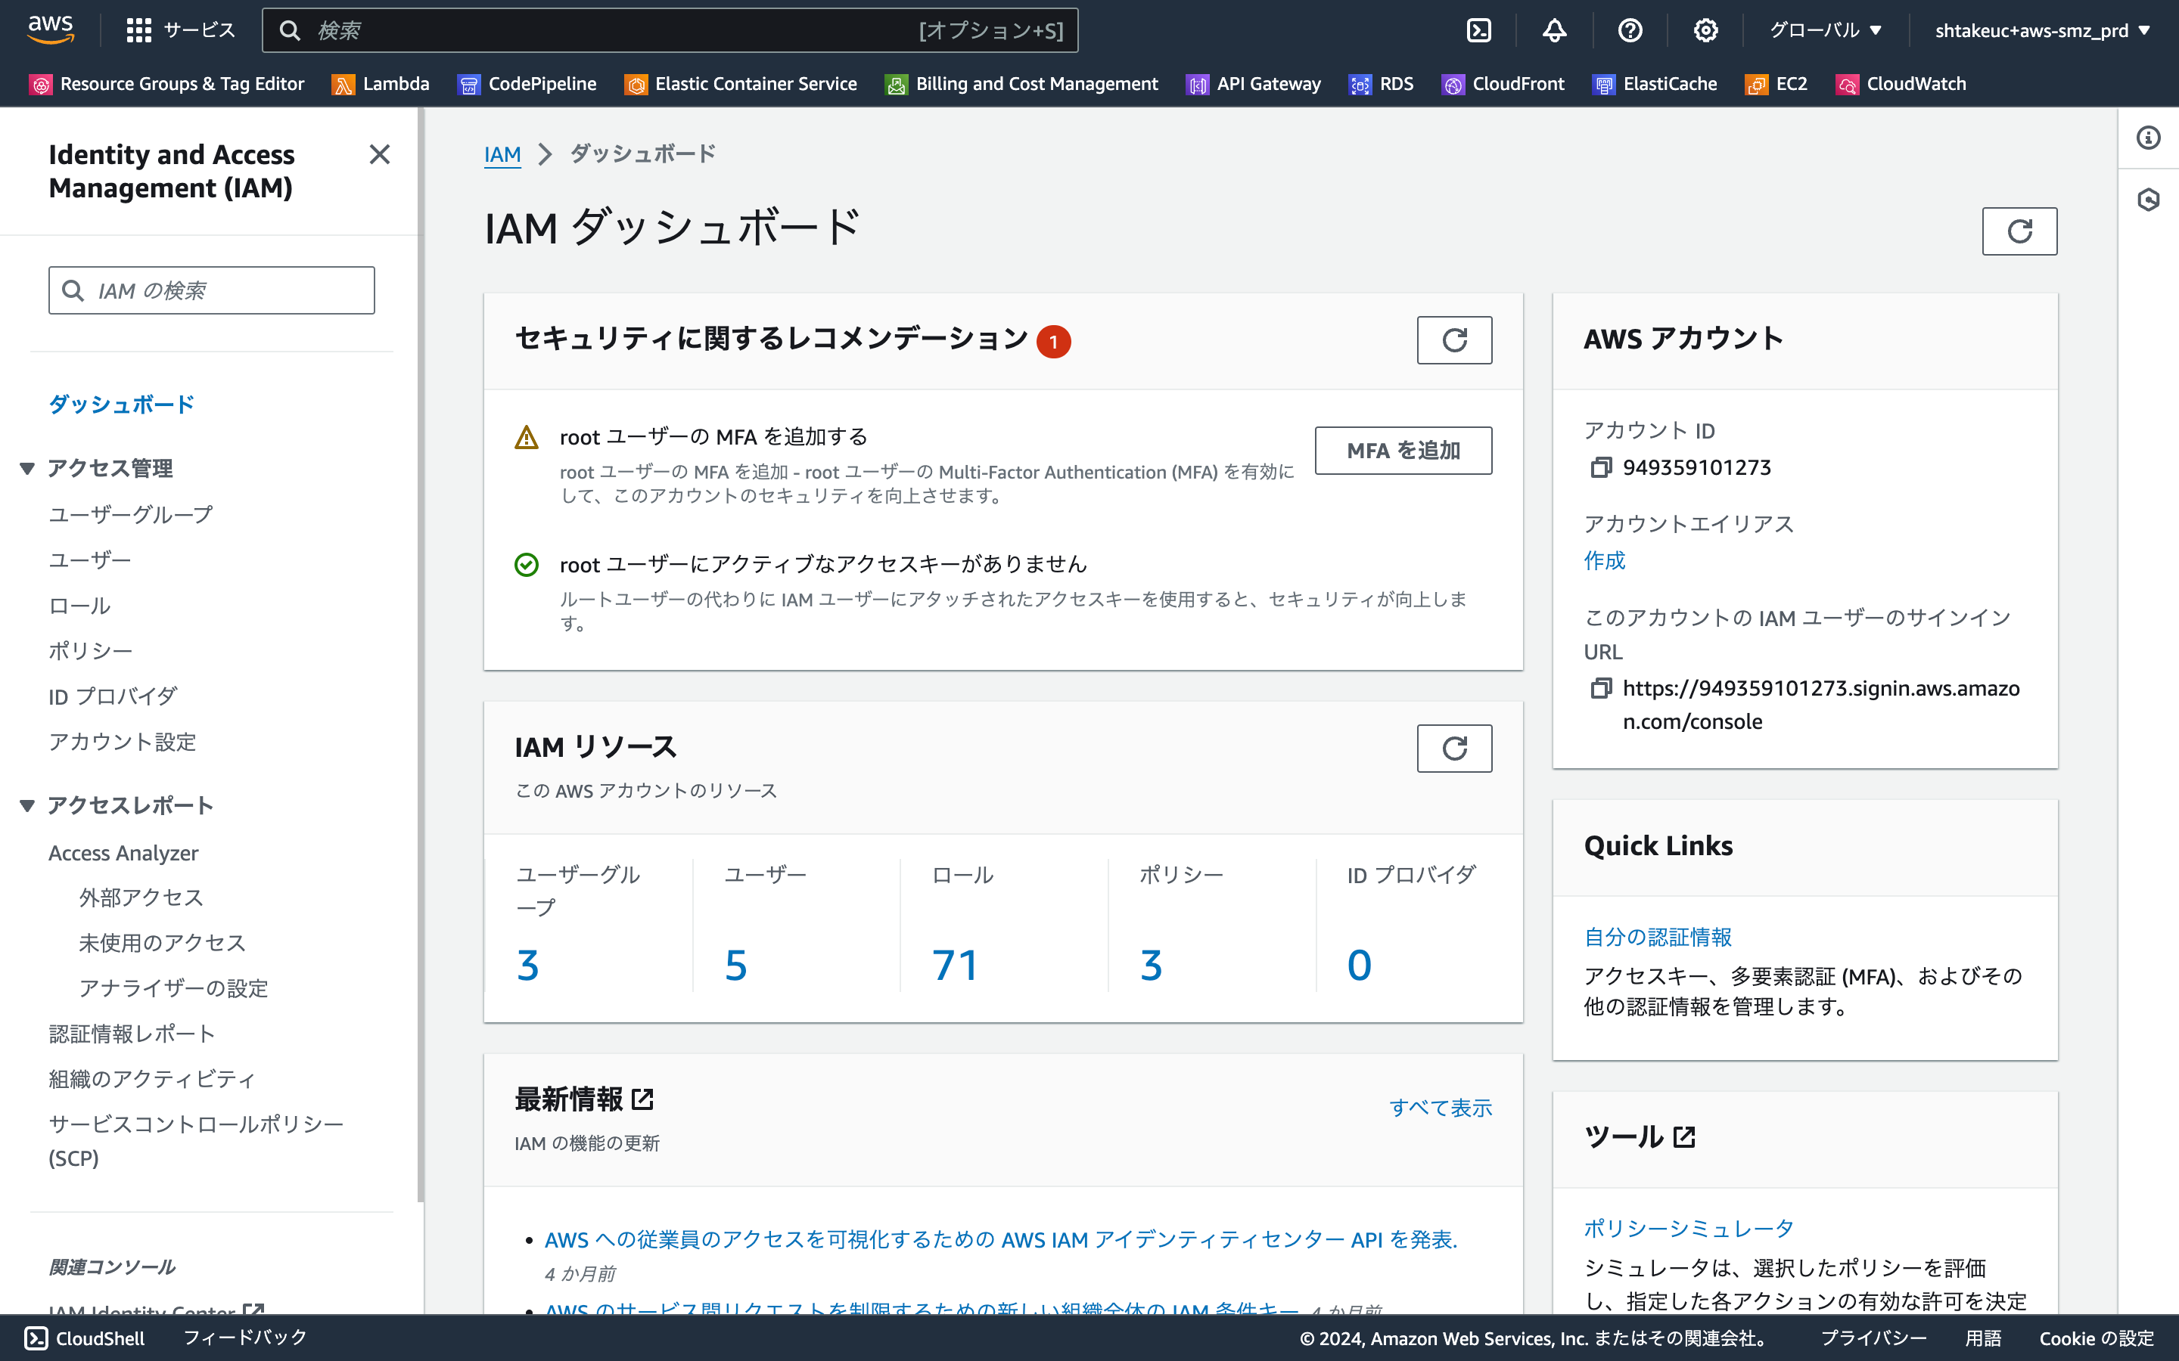Viewport: 2179px width, 1361px height.
Task: Select ダッシュボード in sidebar
Action: point(122,405)
